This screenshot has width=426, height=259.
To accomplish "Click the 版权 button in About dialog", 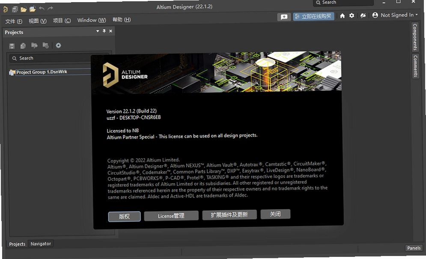I will click(x=125, y=217).
